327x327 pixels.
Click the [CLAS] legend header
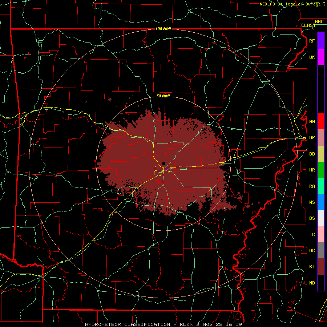pos(307,25)
